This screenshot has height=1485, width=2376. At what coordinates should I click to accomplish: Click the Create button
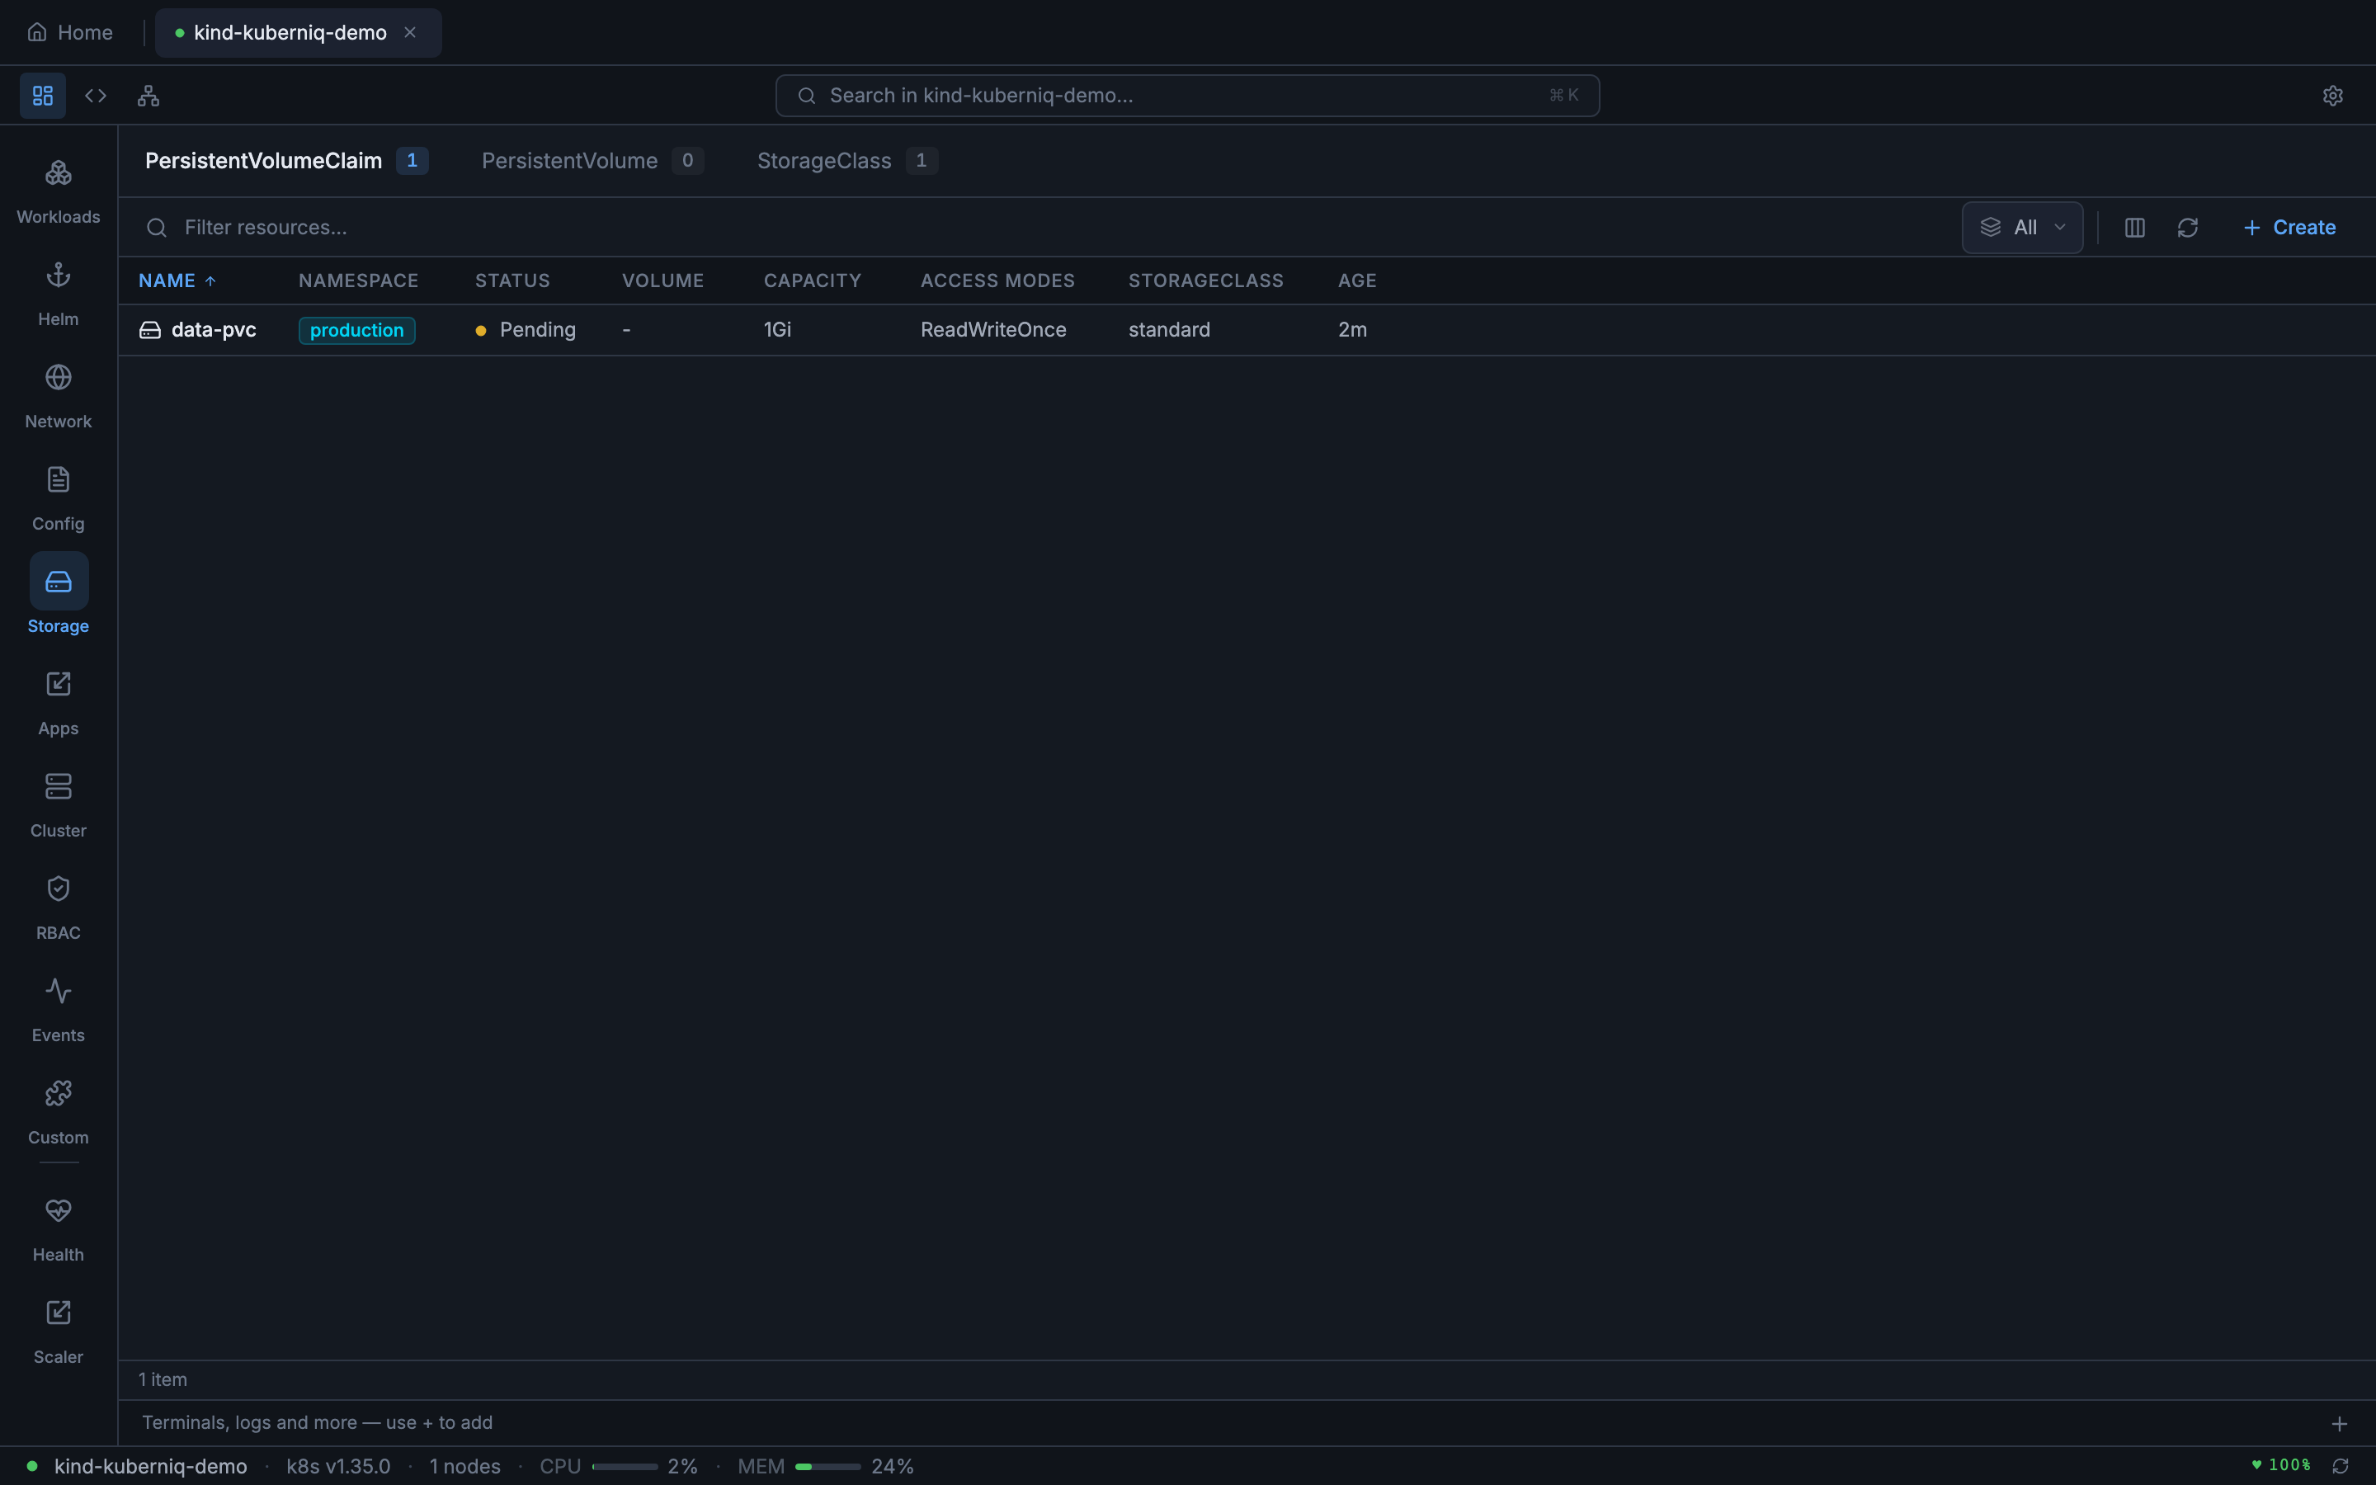2289,228
